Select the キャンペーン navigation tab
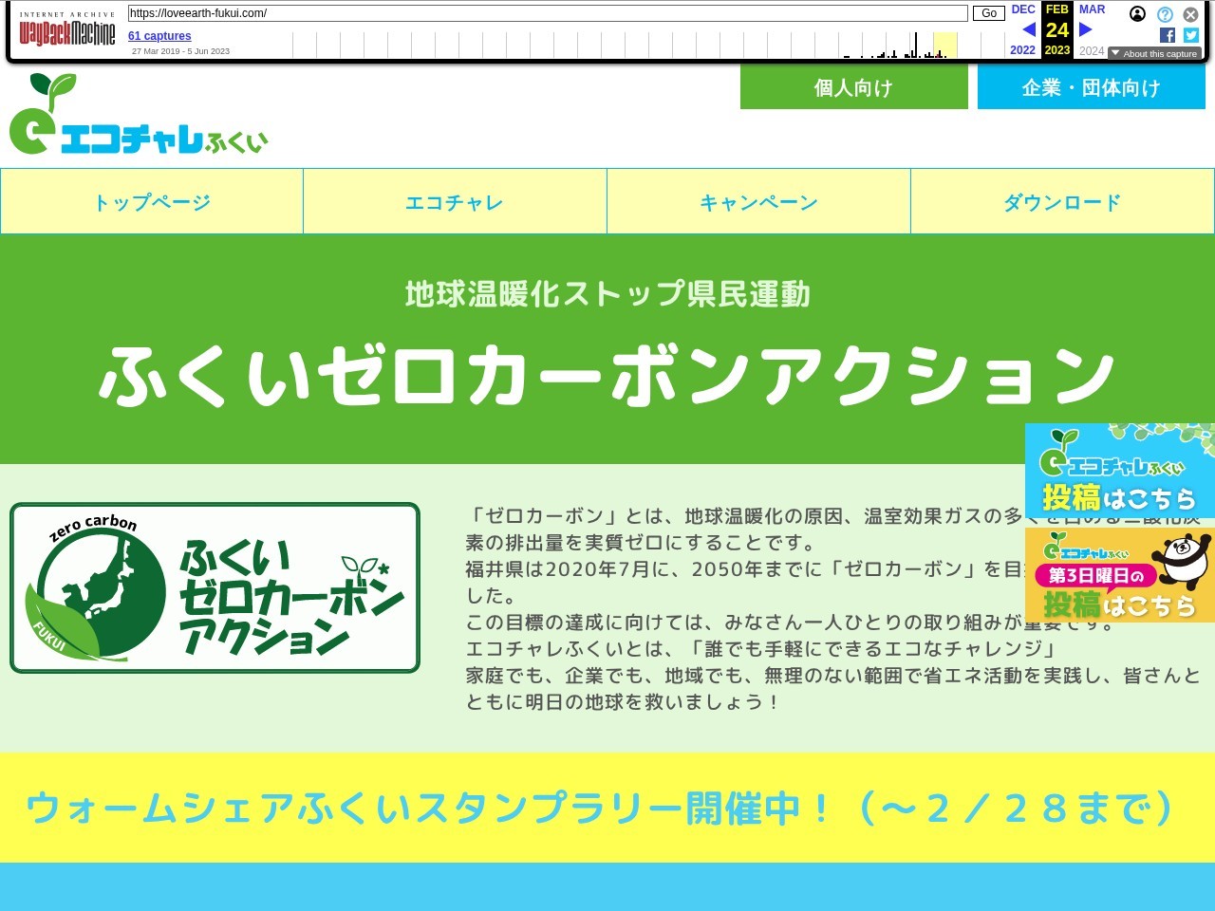Screen dimensions: 1215x911 [758, 202]
